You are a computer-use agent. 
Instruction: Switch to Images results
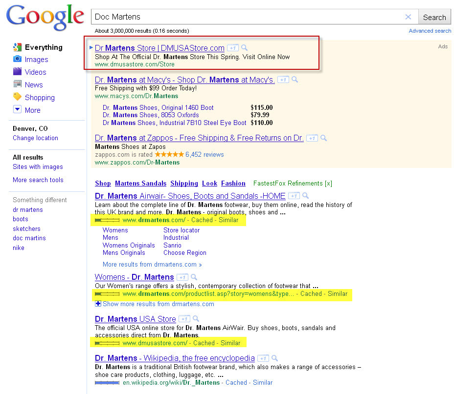click(37, 60)
